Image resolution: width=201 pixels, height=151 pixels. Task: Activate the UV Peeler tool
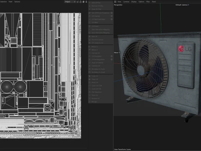(x=100, y=26)
